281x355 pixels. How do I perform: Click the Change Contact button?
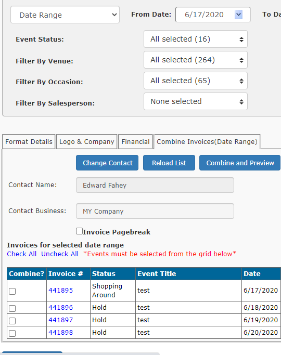click(107, 163)
